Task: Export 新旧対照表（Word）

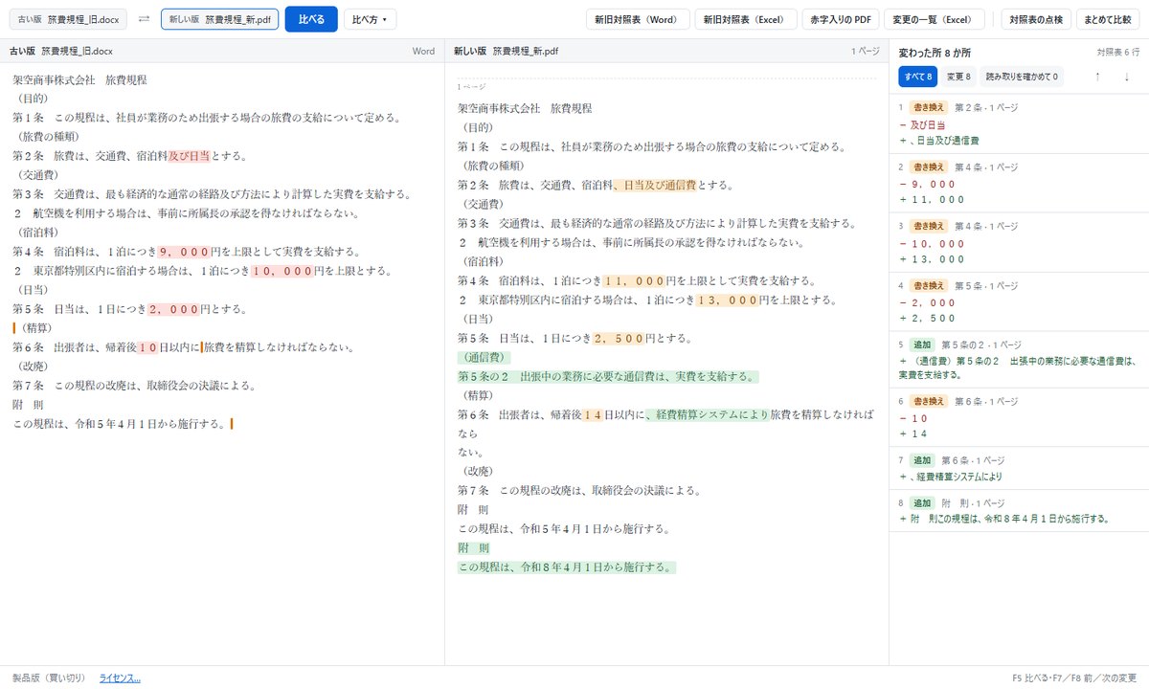Action: pos(636,19)
